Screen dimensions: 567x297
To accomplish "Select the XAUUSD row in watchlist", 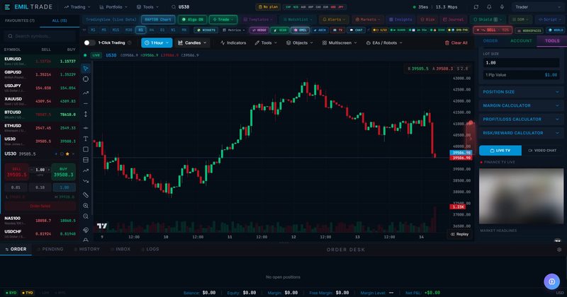I will (x=40, y=101).
